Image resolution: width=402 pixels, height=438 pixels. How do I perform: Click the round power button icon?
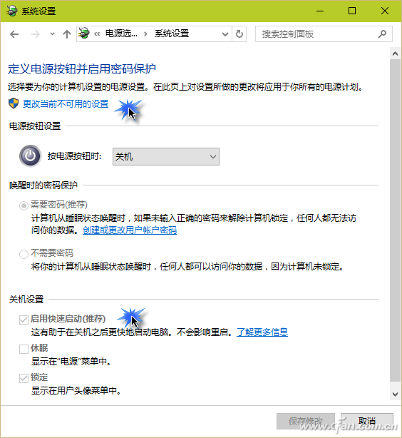click(30, 156)
